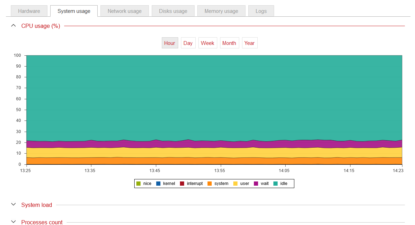Viewport: 415px width, 225px height.
Task: Click the wait legend label
Action: pyautogui.click(x=265, y=184)
